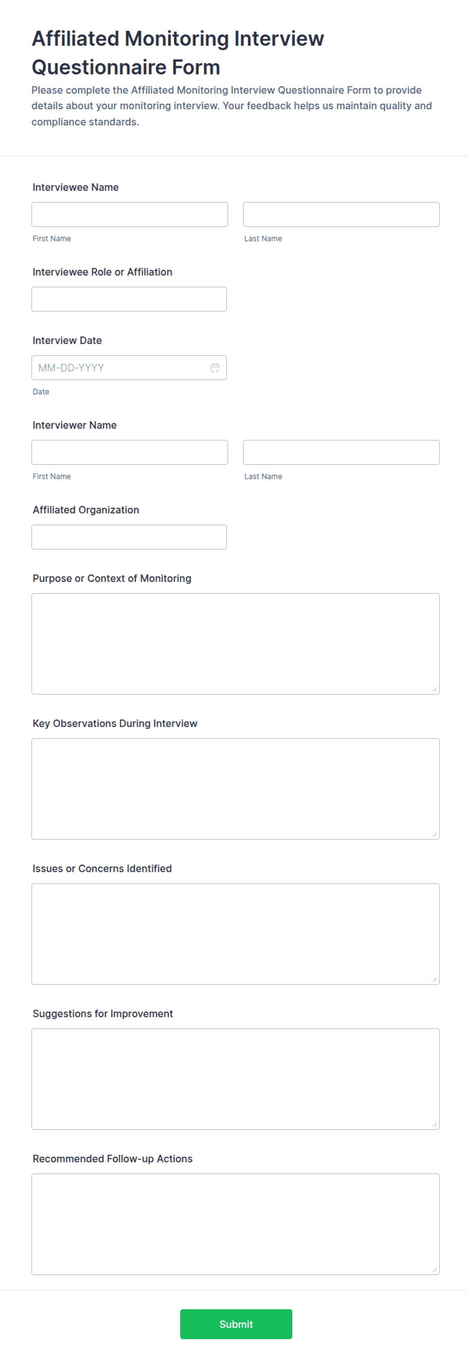Click the Recommended Follow-up Actions textarea

tap(236, 1224)
